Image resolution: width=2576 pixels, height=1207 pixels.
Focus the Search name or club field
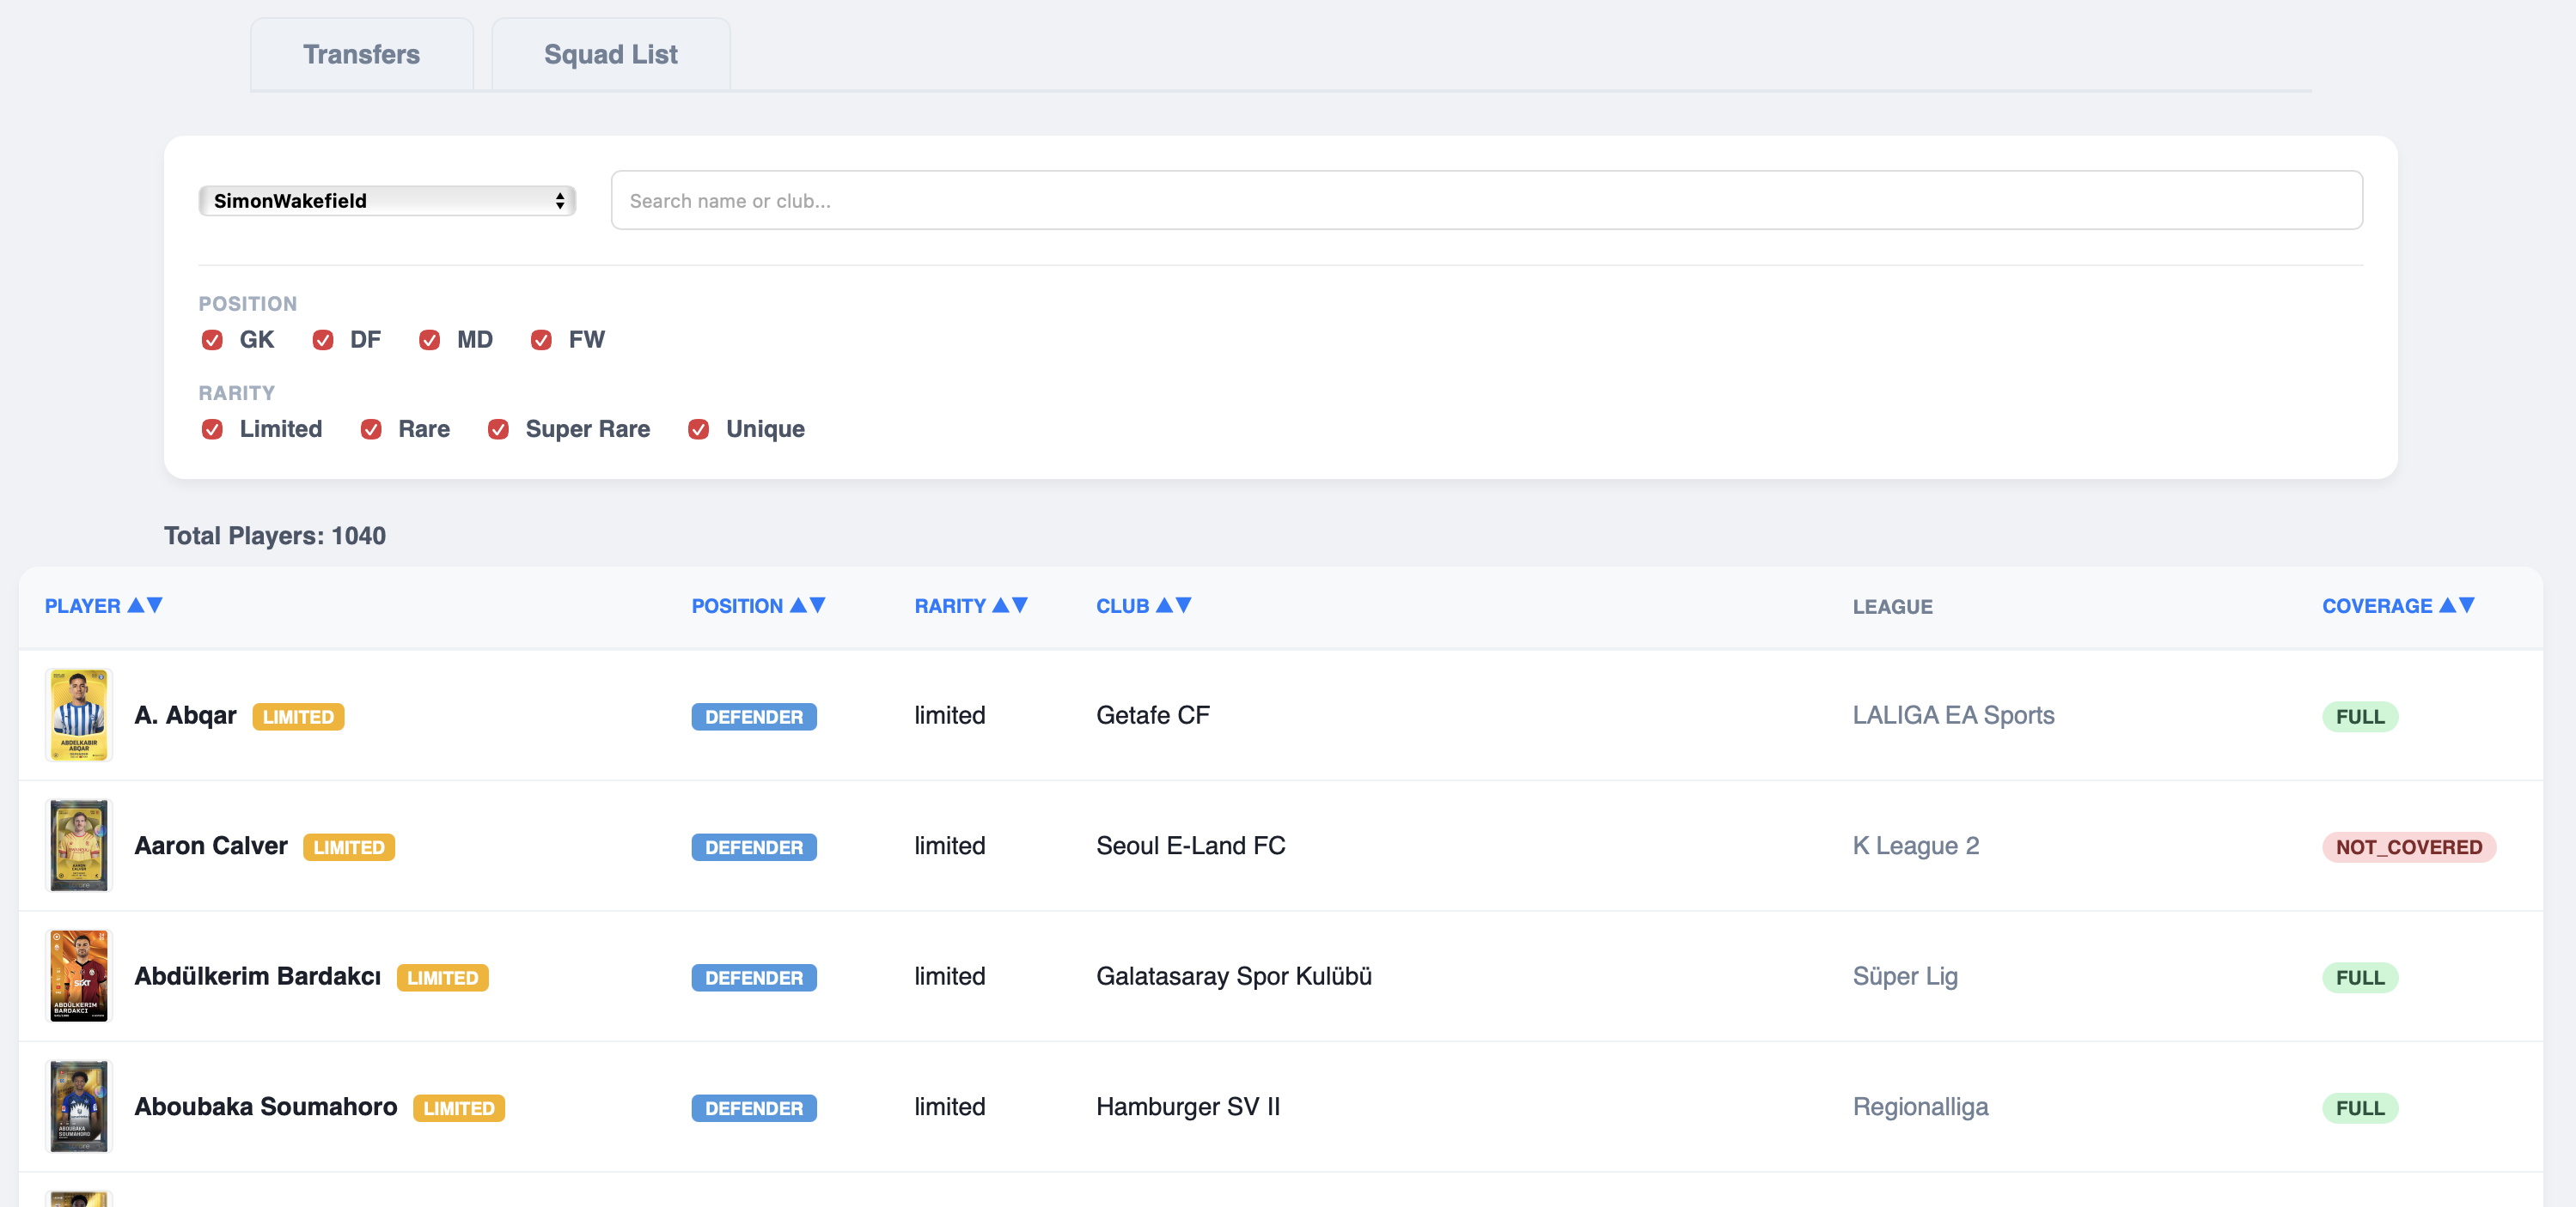(x=1486, y=201)
